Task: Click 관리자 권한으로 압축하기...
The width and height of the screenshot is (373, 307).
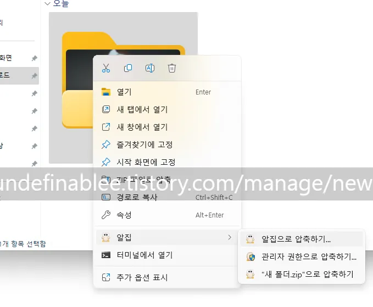Action: 302,256
